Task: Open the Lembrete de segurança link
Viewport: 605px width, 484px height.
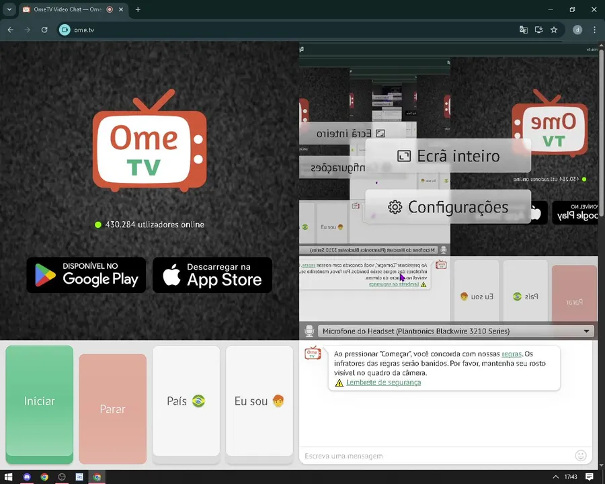Action: click(383, 382)
